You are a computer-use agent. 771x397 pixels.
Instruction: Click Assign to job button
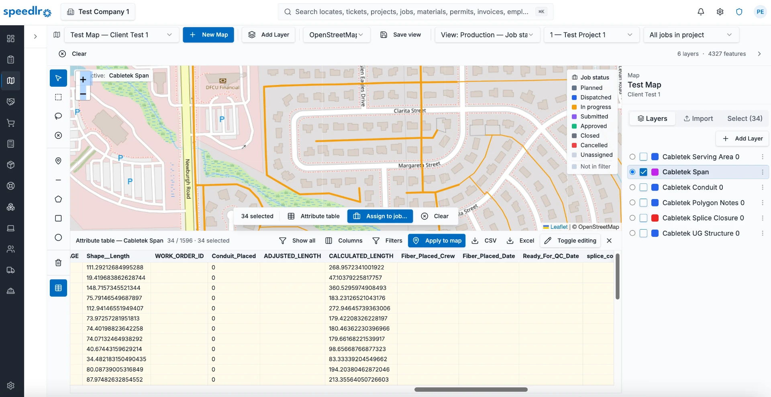click(380, 216)
